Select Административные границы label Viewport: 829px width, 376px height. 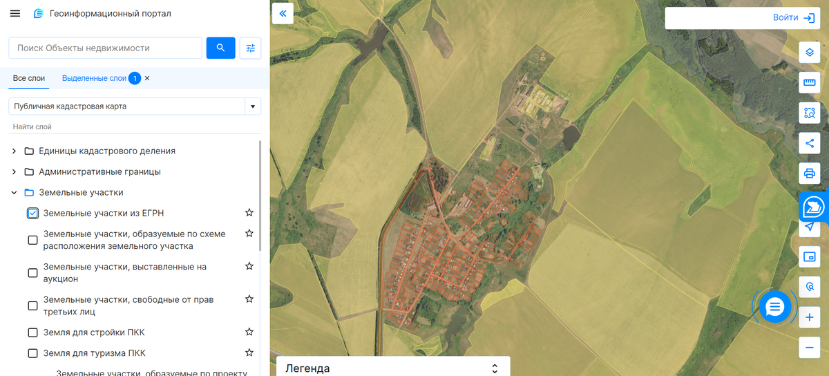100,171
